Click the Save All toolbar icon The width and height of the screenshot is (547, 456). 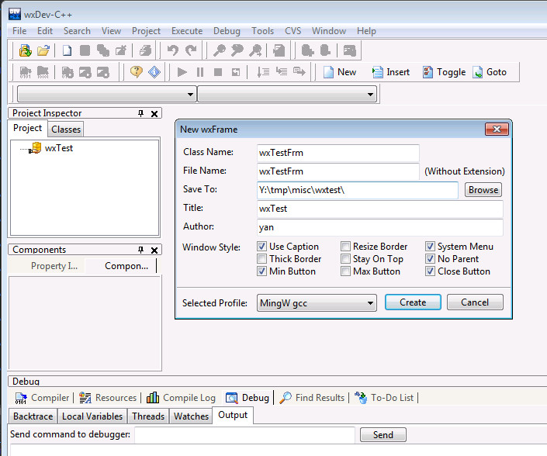[x=103, y=50]
